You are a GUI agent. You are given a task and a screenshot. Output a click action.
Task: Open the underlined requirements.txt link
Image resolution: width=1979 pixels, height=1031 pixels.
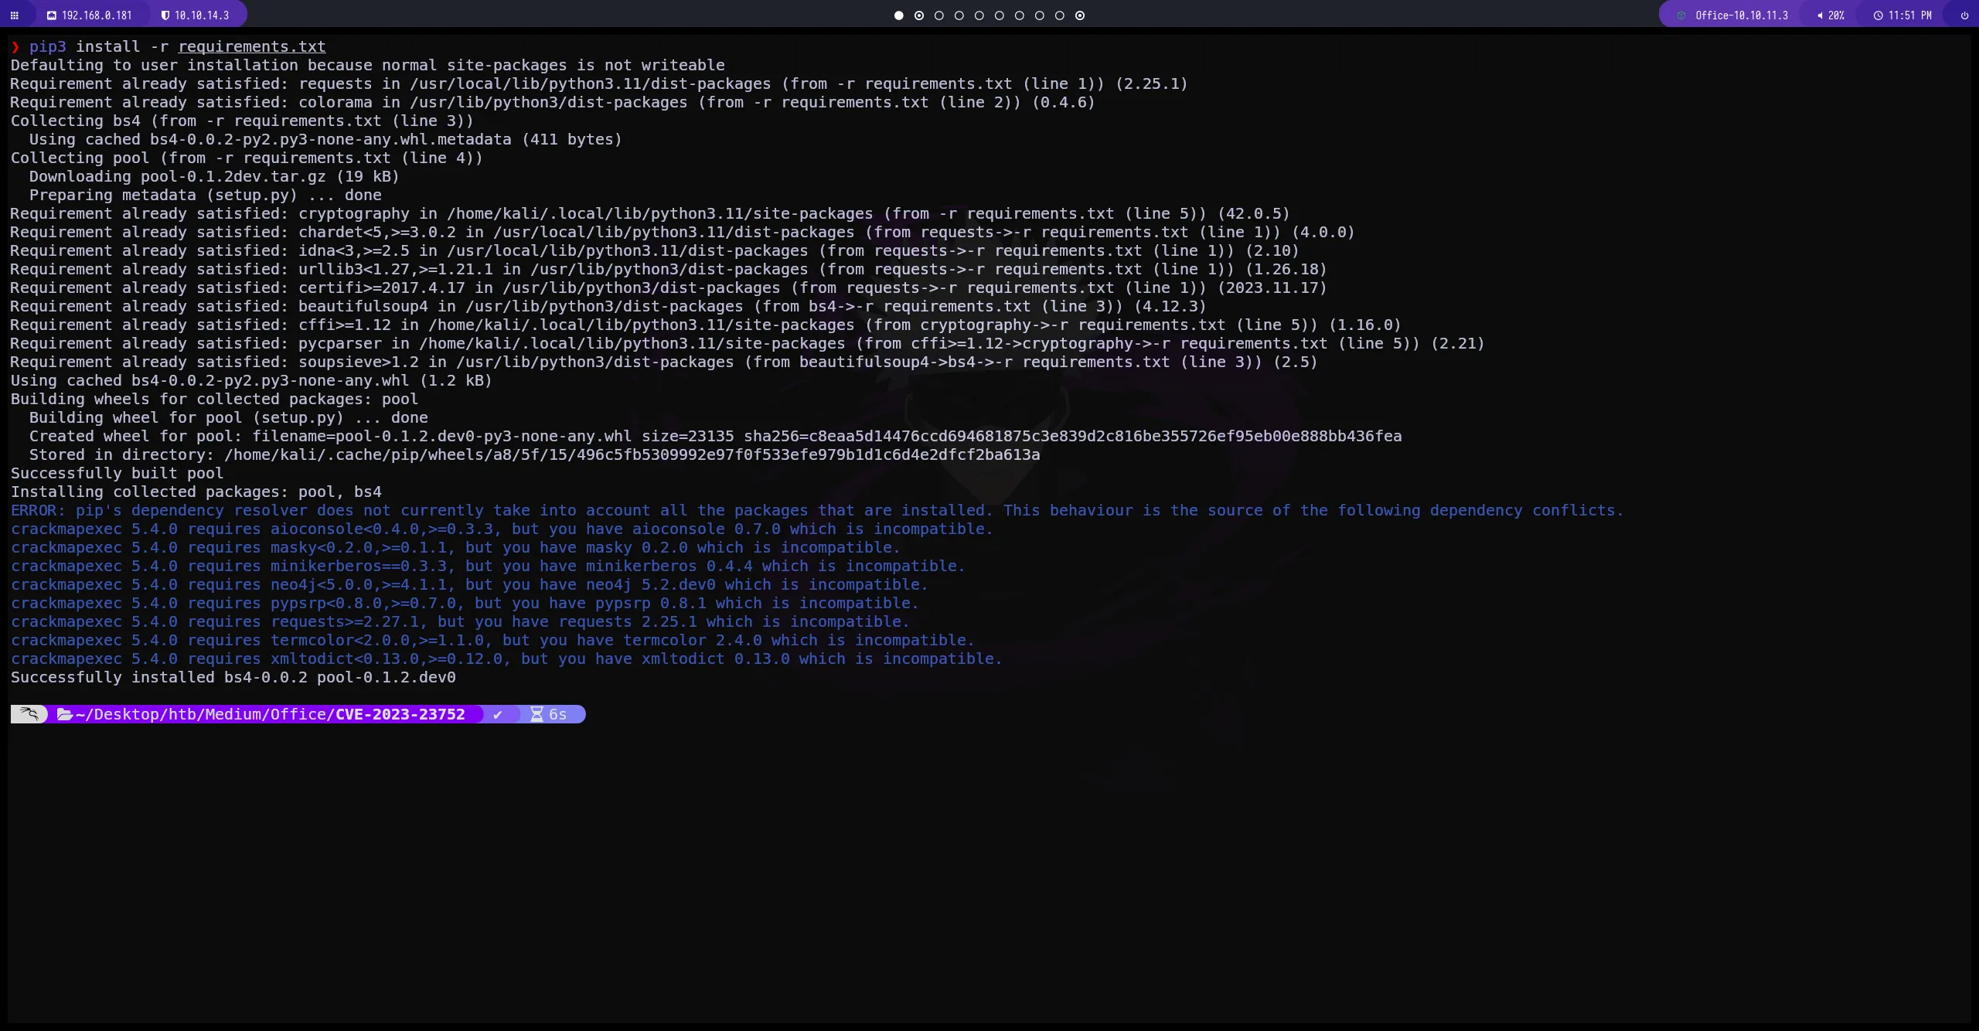click(251, 46)
